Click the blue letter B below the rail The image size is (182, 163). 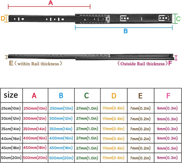tap(126, 31)
